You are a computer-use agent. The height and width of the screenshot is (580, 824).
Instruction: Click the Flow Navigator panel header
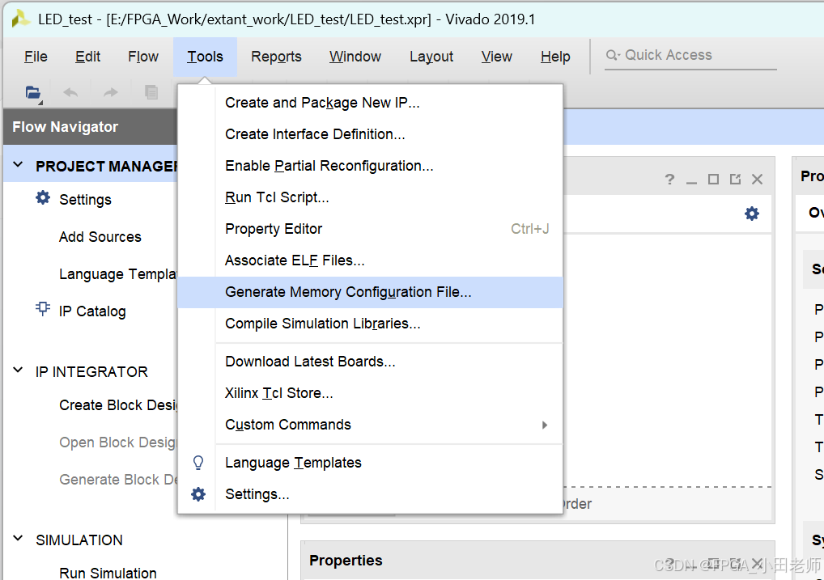click(91, 127)
